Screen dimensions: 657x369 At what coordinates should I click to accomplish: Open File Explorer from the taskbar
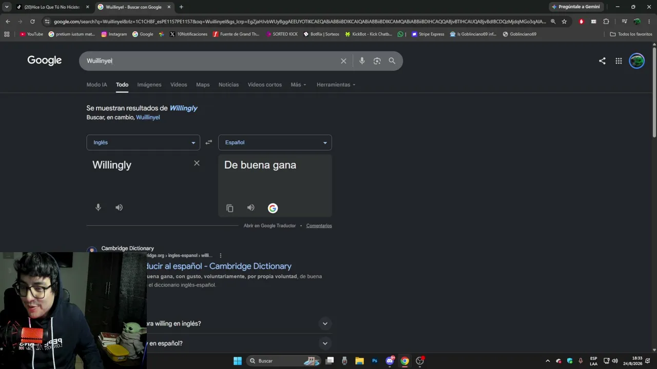point(360,361)
